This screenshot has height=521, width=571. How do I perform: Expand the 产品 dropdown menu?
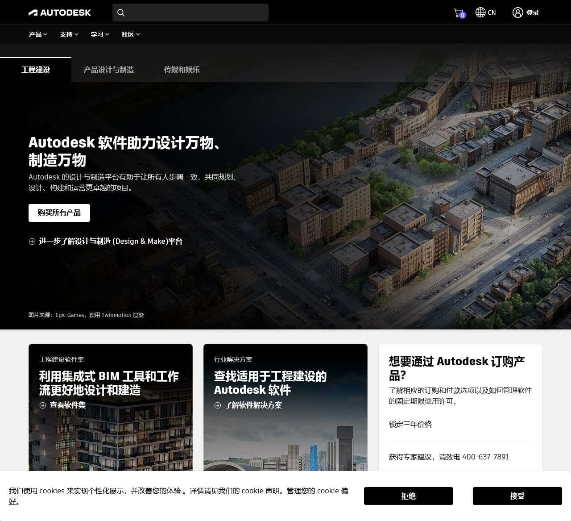click(x=38, y=34)
